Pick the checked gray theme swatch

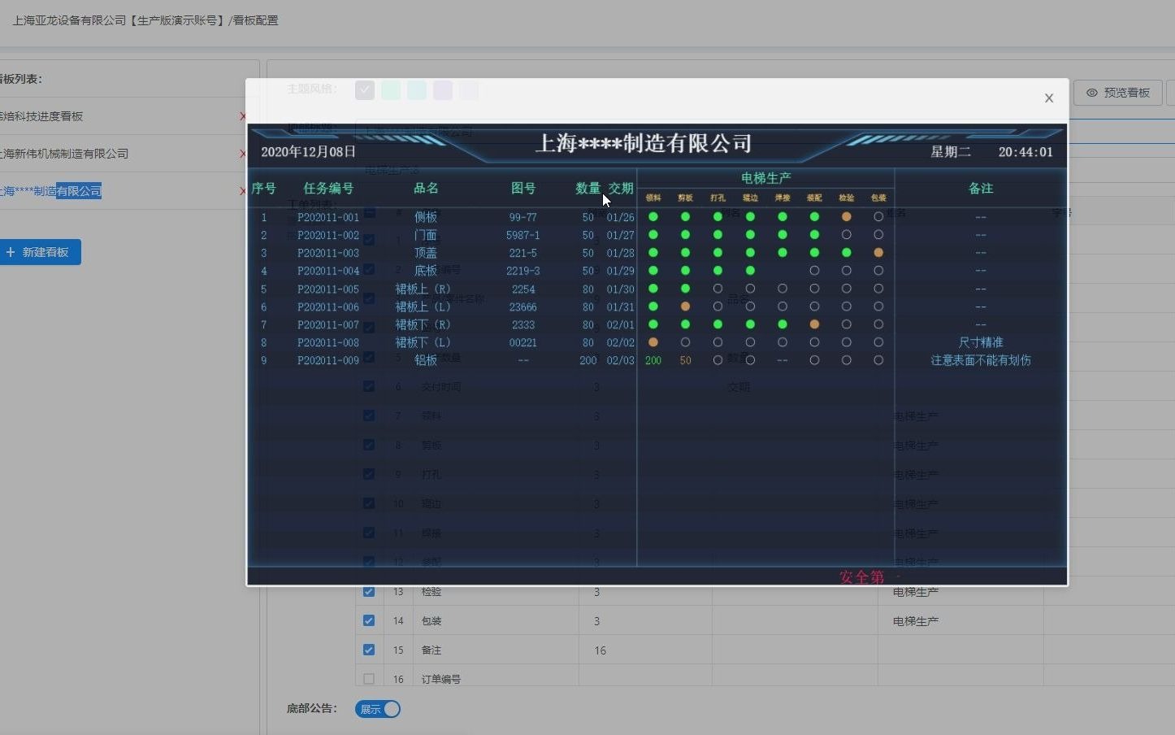pos(365,89)
